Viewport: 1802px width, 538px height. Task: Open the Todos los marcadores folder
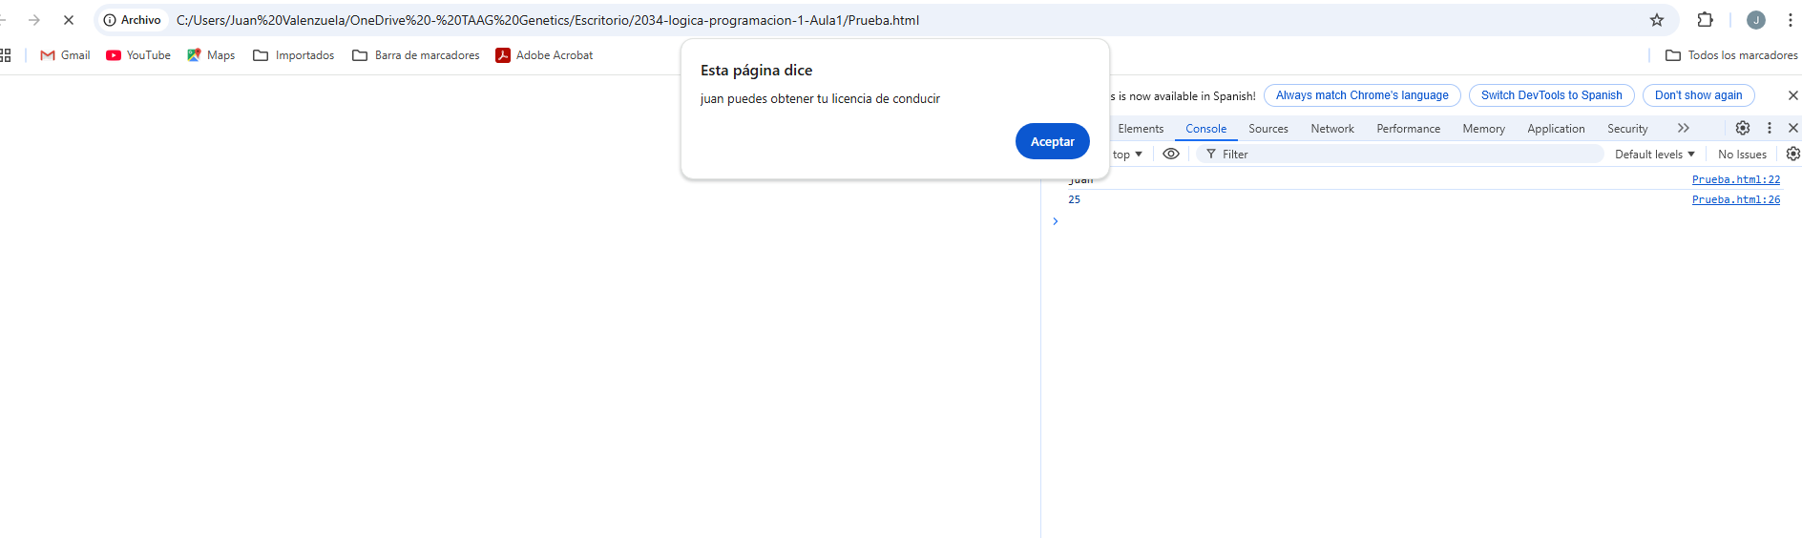[1731, 55]
